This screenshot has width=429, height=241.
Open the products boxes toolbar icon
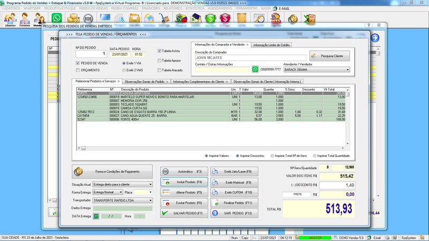(x=73, y=18)
